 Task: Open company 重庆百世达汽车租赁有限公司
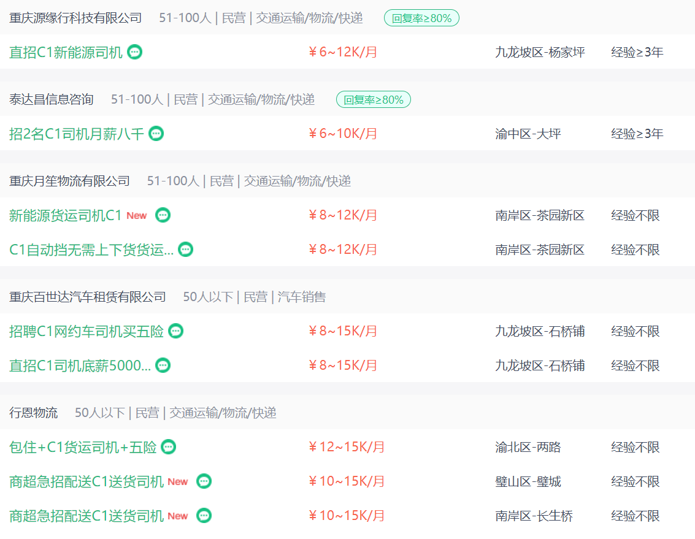point(87,297)
